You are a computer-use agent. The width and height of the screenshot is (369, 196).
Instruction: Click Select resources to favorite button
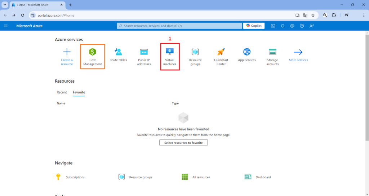(x=183, y=143)
